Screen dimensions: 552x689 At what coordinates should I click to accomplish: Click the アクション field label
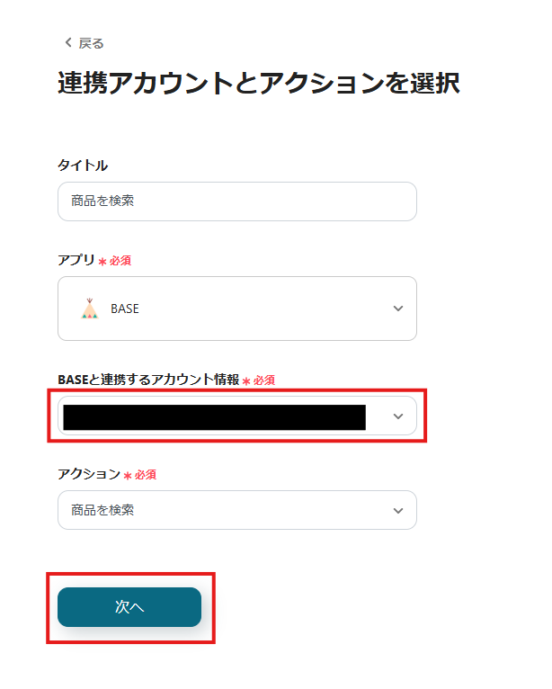(88, 474)
